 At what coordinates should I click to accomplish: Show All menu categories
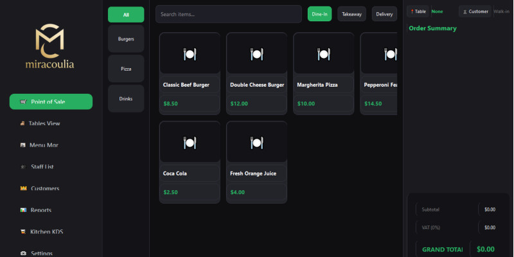tap(126, 14)
